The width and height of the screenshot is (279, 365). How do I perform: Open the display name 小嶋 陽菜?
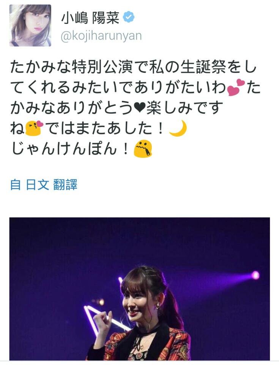tap(90, 17)
